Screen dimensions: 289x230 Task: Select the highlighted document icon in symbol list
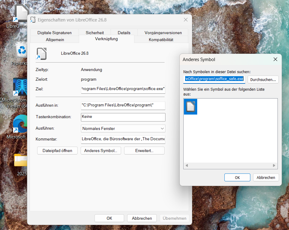click(190, 107)
